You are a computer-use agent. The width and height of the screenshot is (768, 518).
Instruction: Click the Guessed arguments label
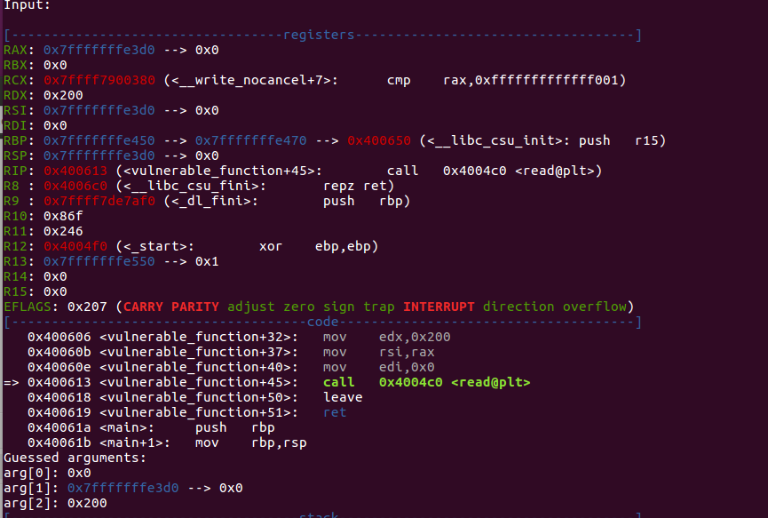pyautogui.click(x=75, y=458)
